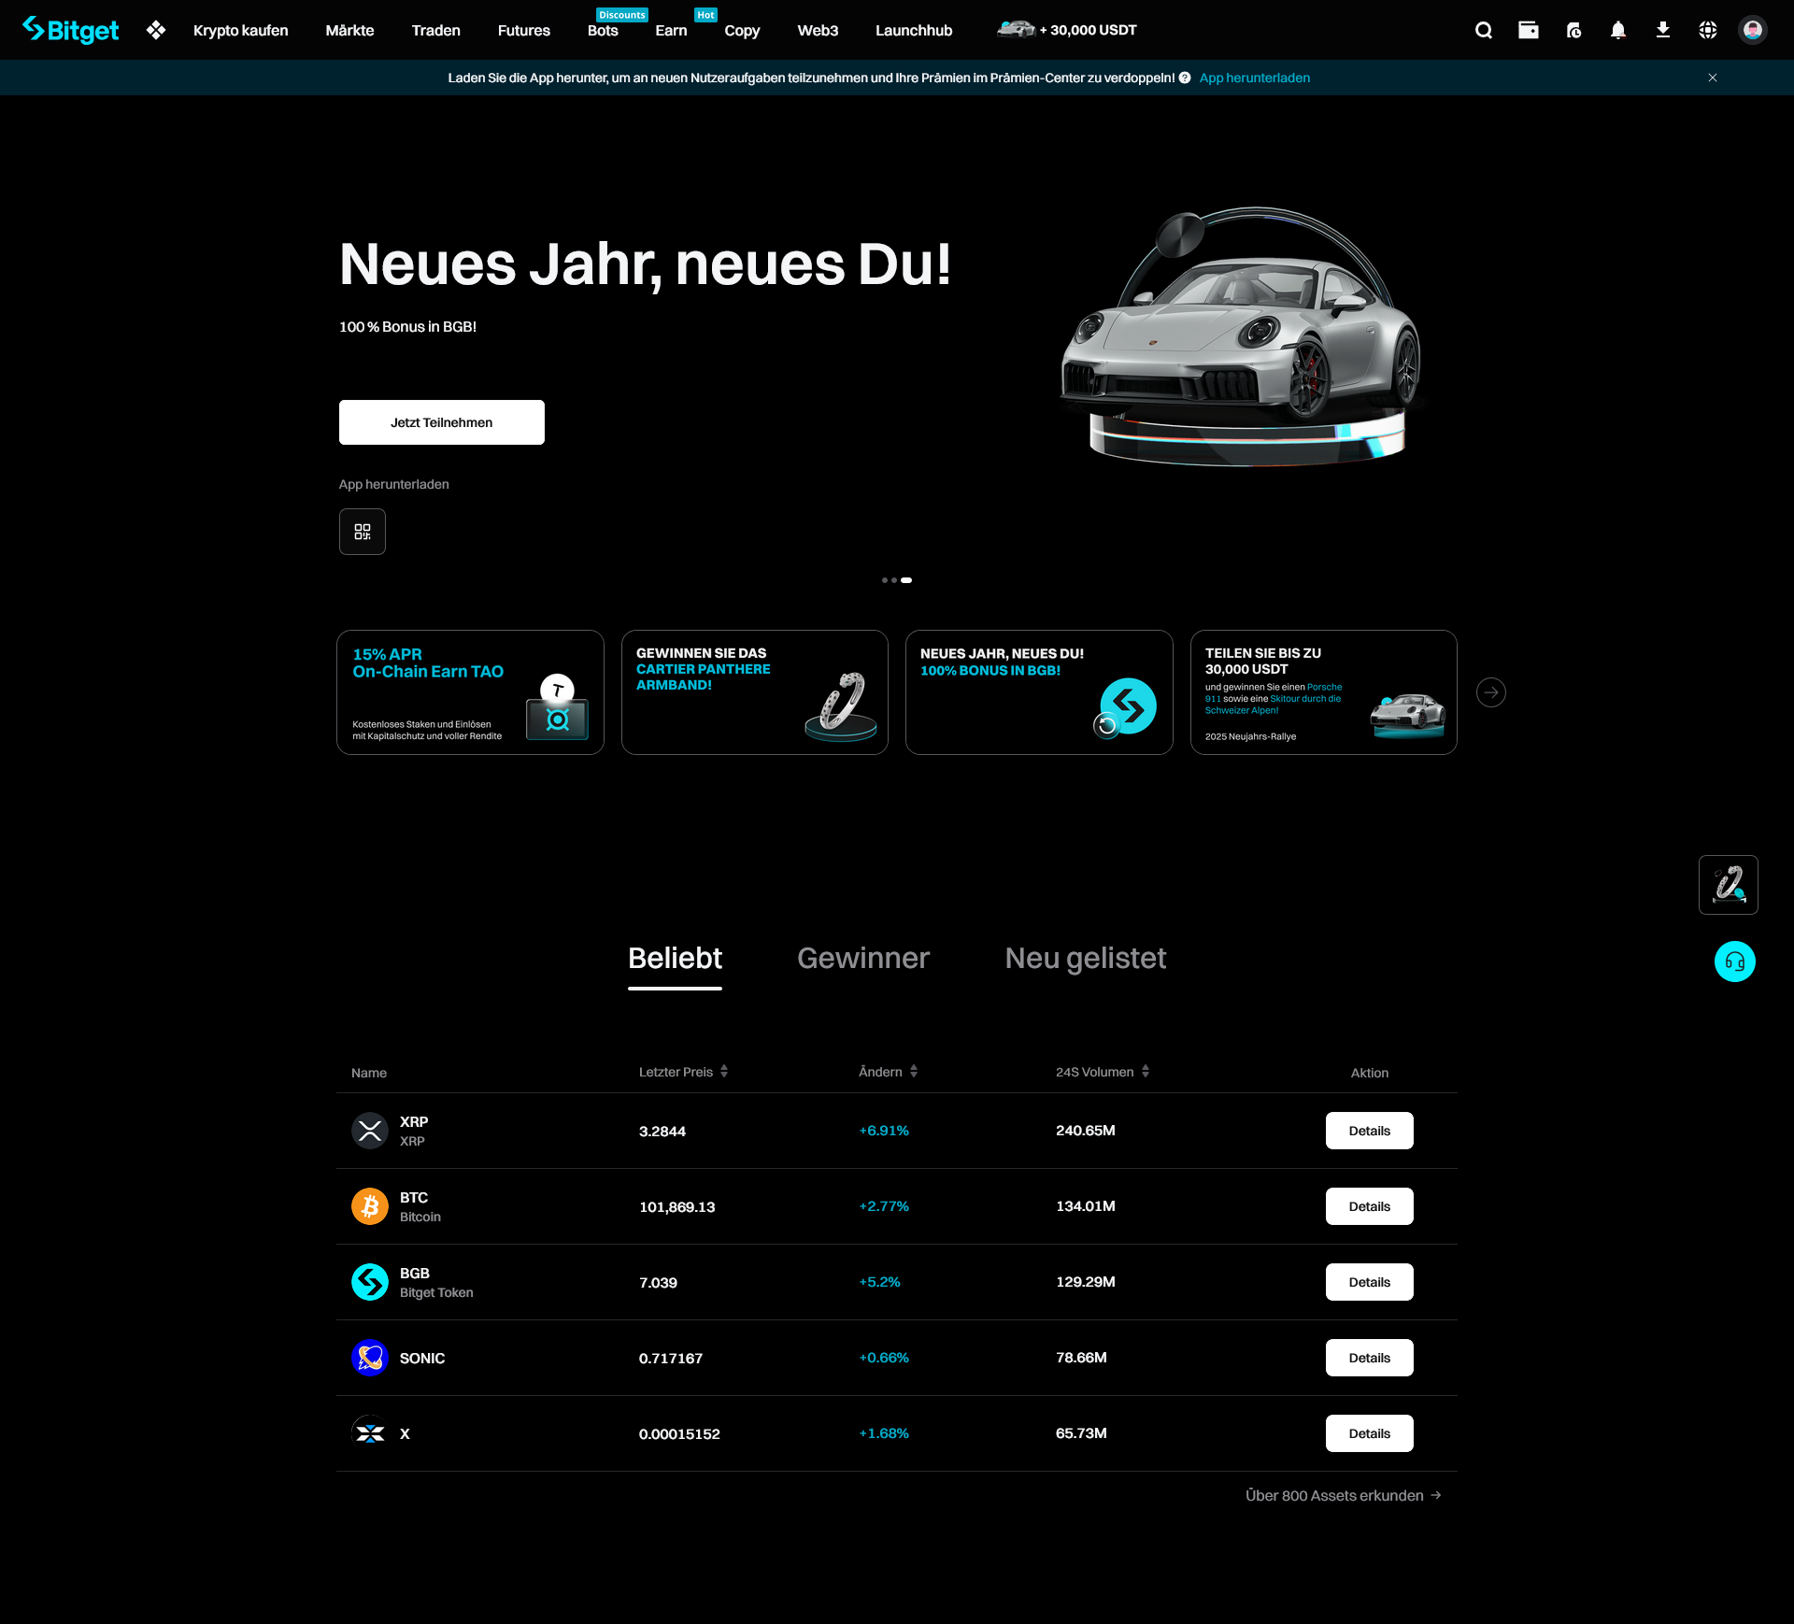Viewport: 1794px width, 1624px height.
Task: Click XRP change +6.91%
Action: [884, 1131]
